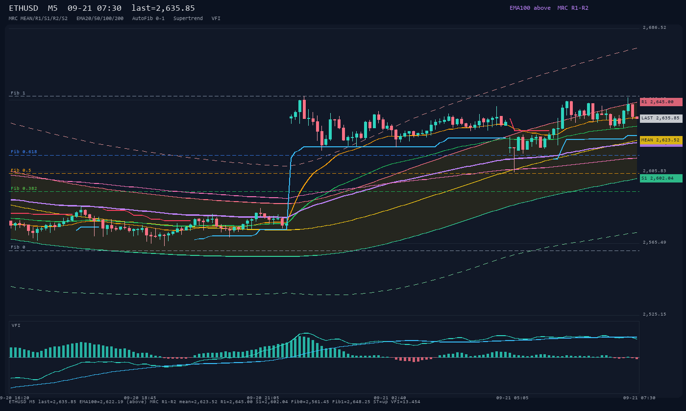
Task: Click the MEAN 2,623.52 price tag
Action: pos(661,140)
